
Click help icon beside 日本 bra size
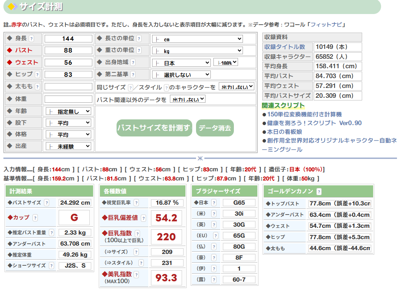214,203
